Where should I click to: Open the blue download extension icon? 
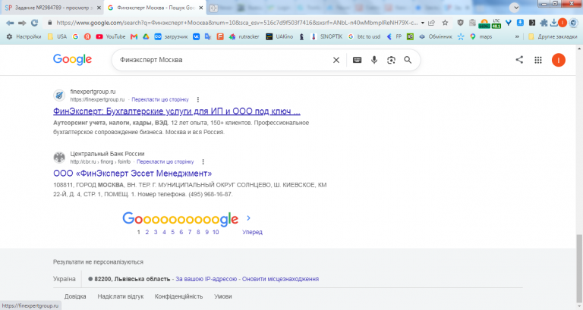(520, 23)
